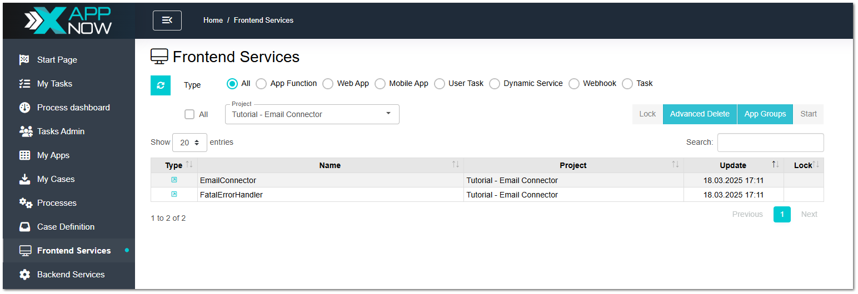Click the Advanced Delete button
The height and width of the screenshot is (294, 858).
700,114
